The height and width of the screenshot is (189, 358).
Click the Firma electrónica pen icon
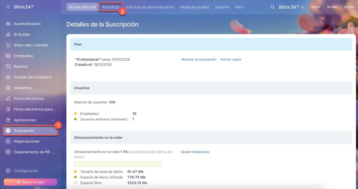coord(8,98)
